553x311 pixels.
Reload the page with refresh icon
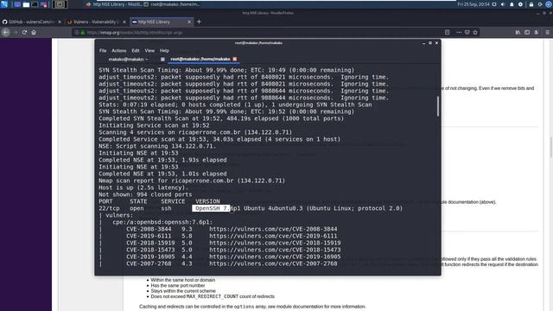point(24,33)
